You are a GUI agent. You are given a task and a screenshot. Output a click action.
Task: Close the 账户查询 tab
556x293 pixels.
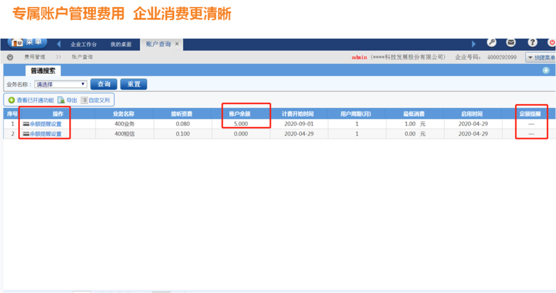(177, 45)
